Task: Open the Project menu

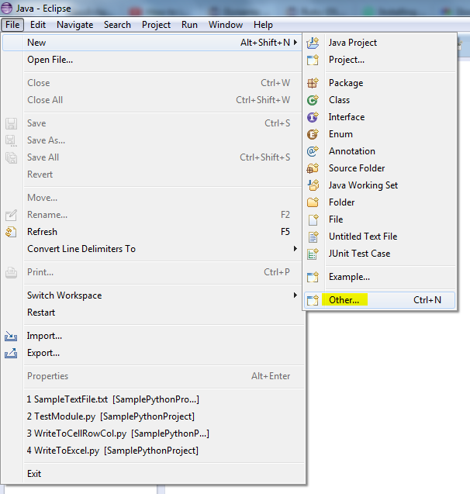Action: click(156, 25)
